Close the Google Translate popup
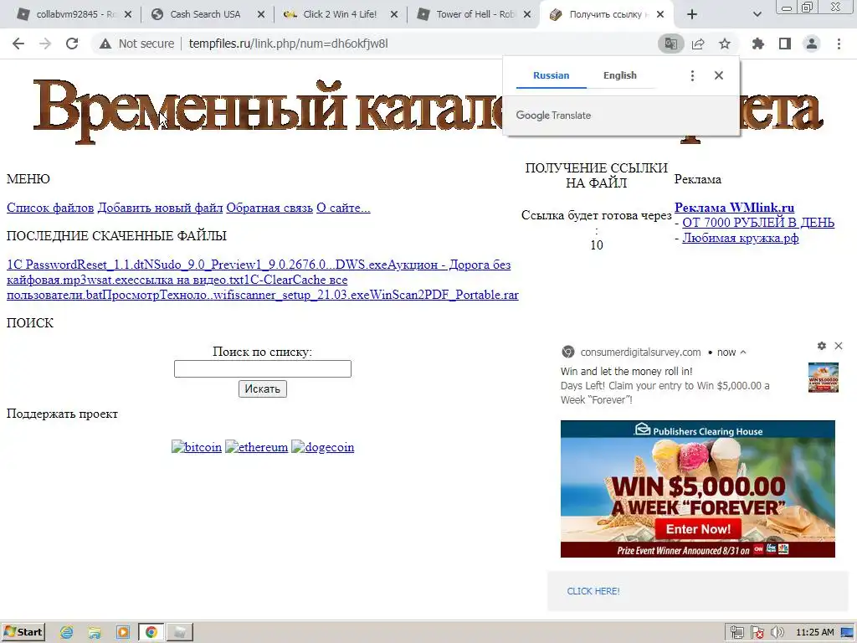 pos(719,75)
